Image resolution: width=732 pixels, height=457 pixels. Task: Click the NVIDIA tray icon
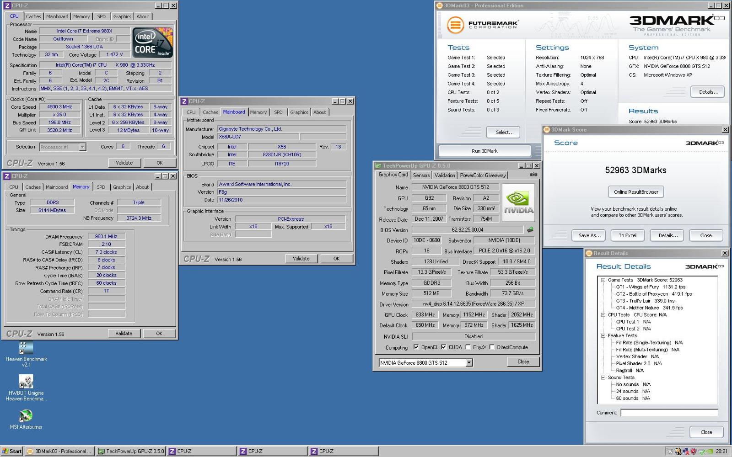coord(710,451)
